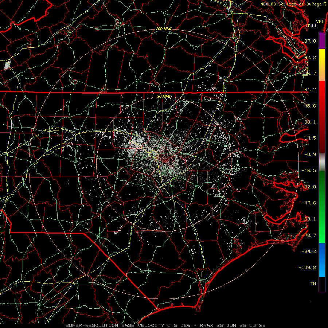328x328 pixels.
Task: Click the 92.3 velocity scale value
Action: [x=310, y=57]
